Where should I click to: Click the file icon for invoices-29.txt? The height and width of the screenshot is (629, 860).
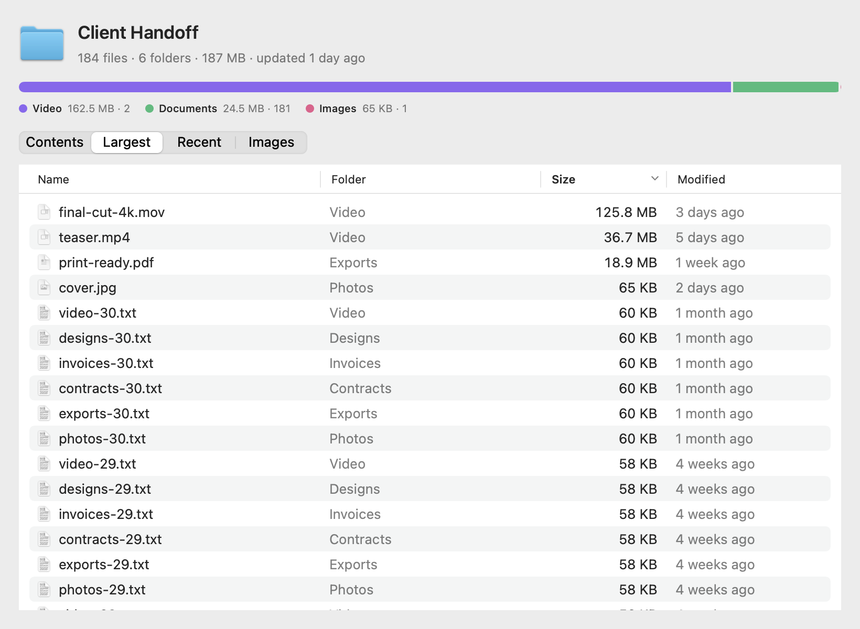(x=44, y=514)
